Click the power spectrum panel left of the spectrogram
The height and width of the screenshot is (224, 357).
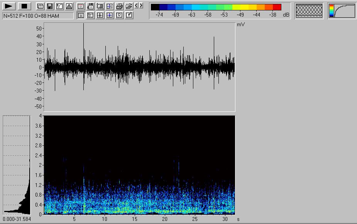click(x=17, y=165)
